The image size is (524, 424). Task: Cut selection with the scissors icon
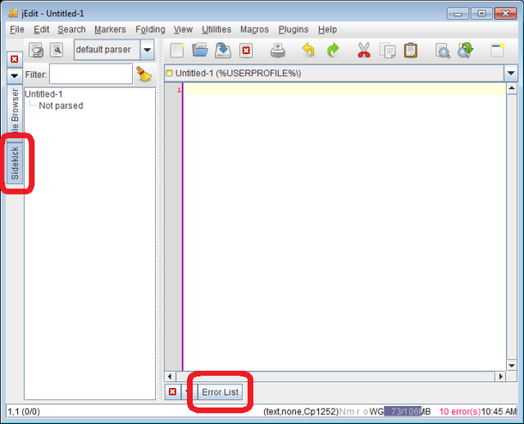[x=364, y=51]
